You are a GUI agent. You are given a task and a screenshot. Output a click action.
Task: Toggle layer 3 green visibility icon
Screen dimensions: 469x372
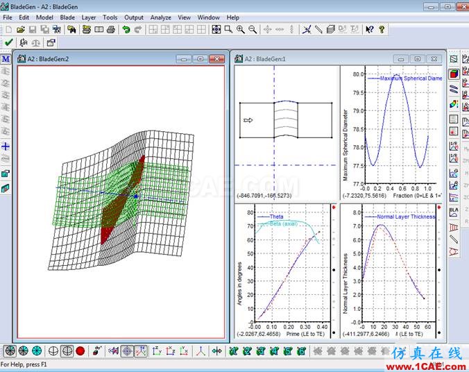[261, 350]
